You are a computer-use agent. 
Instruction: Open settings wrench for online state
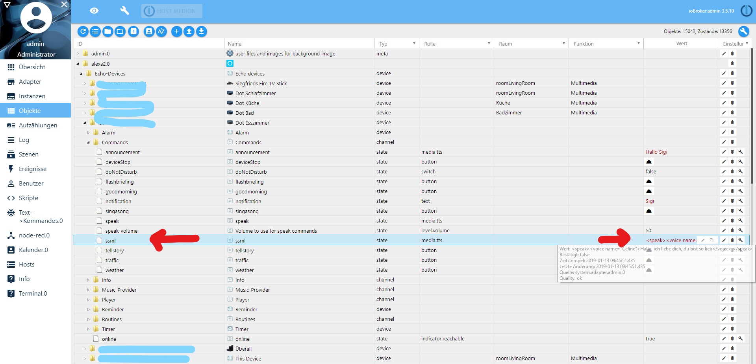(x=741, y=338)
